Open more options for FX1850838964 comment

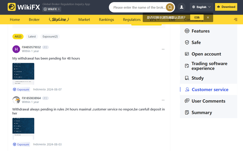tap(163, 100)
